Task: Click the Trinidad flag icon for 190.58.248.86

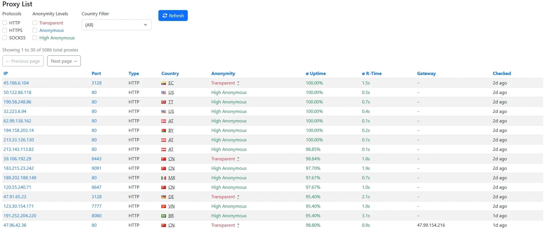Action: (164, 102)
